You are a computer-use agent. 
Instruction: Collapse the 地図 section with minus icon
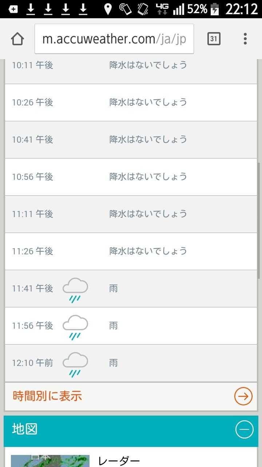pyautogui.click(x=244, y=430)
